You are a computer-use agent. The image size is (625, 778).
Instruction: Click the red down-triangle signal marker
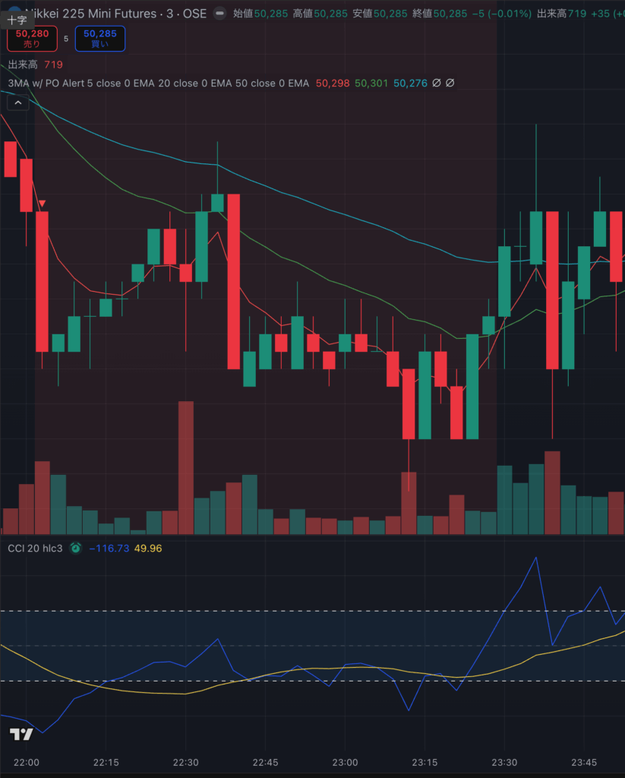coord(43,204)
